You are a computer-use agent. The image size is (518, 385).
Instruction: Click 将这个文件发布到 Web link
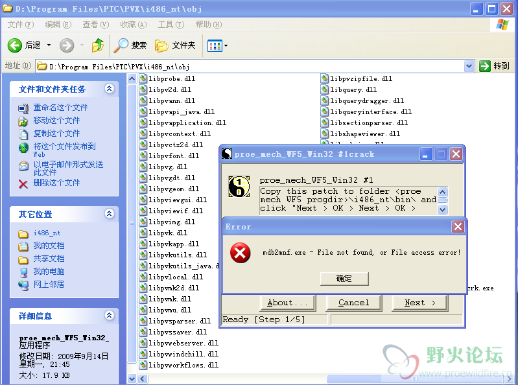(x=64, y=150)
